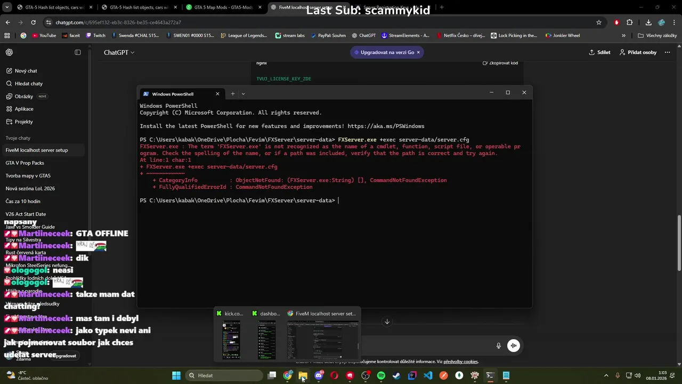Click the voice mode button in ChatGPT
Viewport: 682px width, 384px height.
(x=513, y=346)
